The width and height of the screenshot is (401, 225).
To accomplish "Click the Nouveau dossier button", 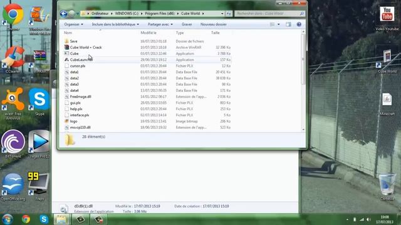I will pyautogui.click(x=214, y=24).
